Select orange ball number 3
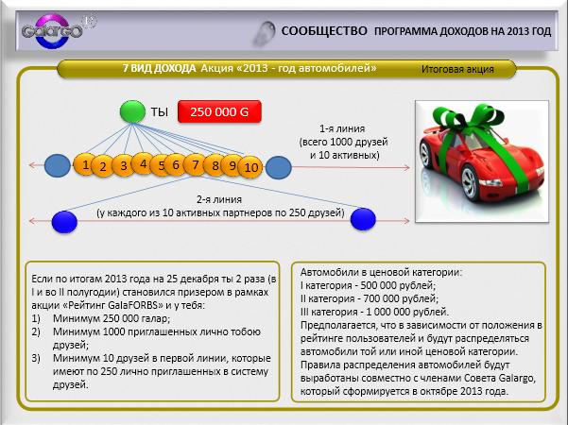This screenshot has width=568, height=425. coord(123,165)
